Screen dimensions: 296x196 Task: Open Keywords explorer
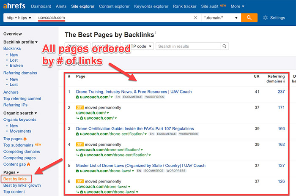pos(151,6)
